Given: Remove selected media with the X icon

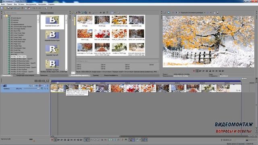Looking at the screenshot, I should click(90, 12).
